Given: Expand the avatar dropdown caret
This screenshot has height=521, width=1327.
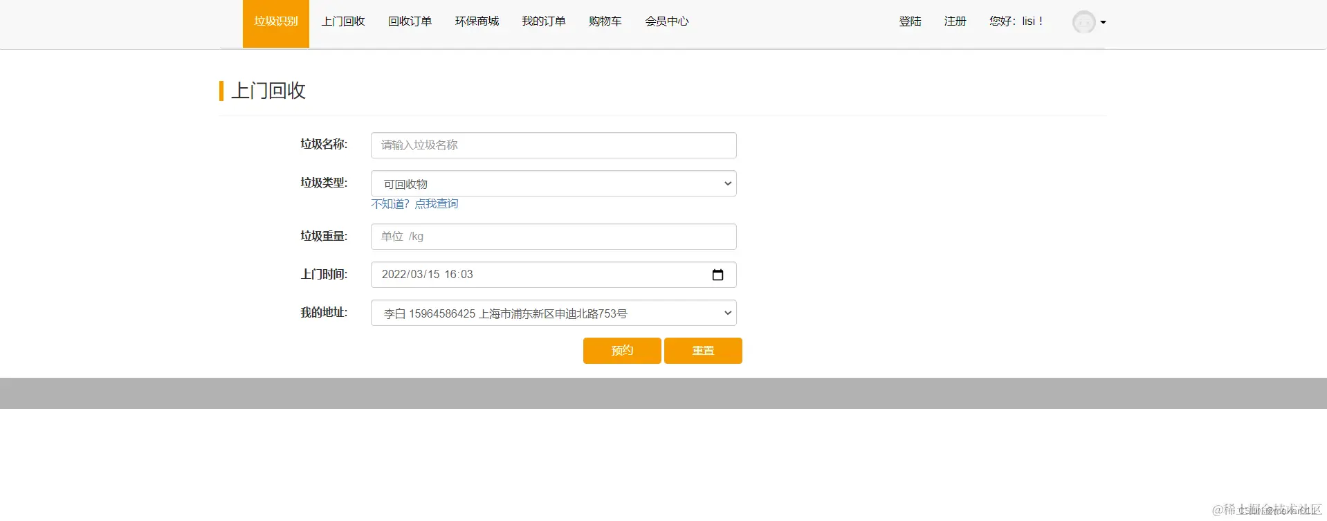Looking at the screenshot, I should (x=1103, y=22).
